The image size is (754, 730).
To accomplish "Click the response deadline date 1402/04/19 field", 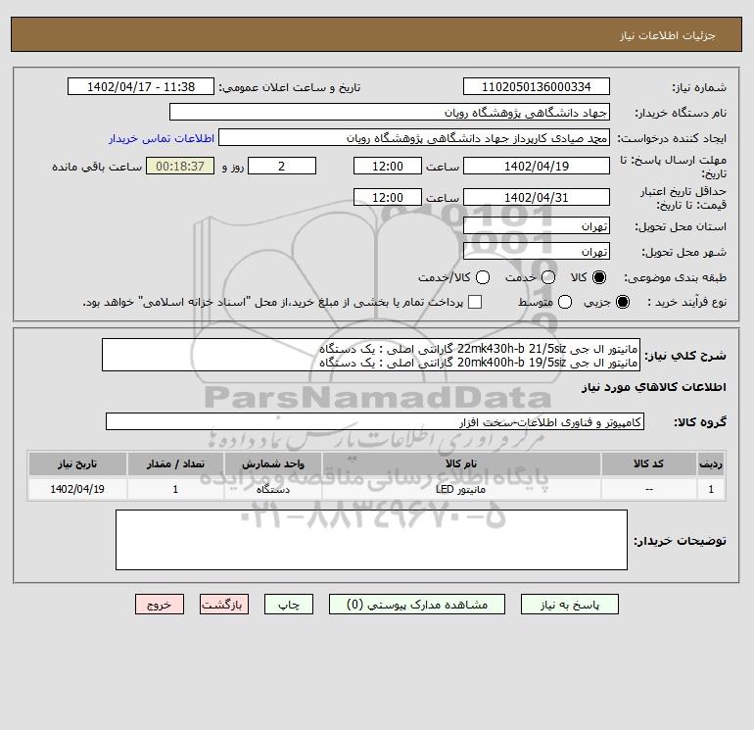I will tap(537, 166).
